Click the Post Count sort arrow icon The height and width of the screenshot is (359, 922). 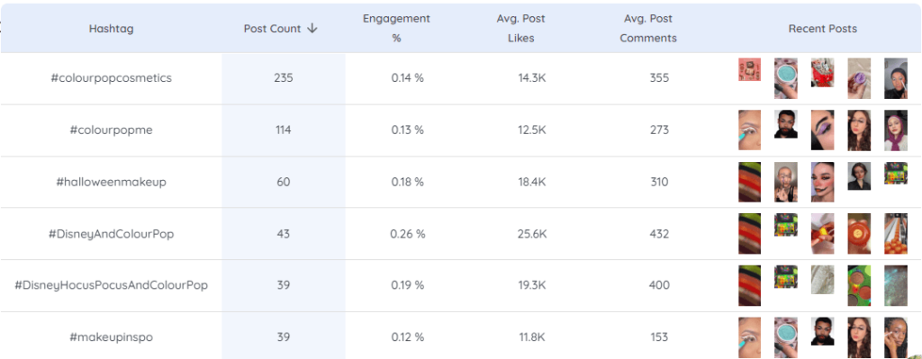click(312, 28)
